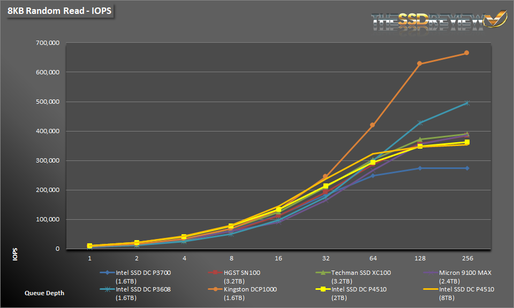This screenshot has width=514, height=308.
Task: Click the yellow P4510 2TB data point at queue depth 8
Action: 231,226
